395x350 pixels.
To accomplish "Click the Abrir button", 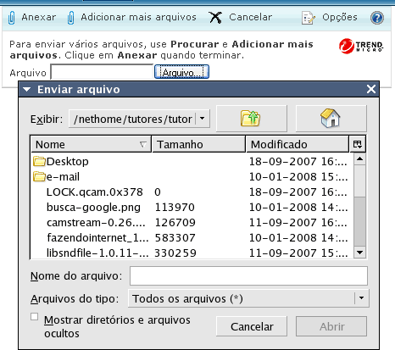I will tap(331, 326).
